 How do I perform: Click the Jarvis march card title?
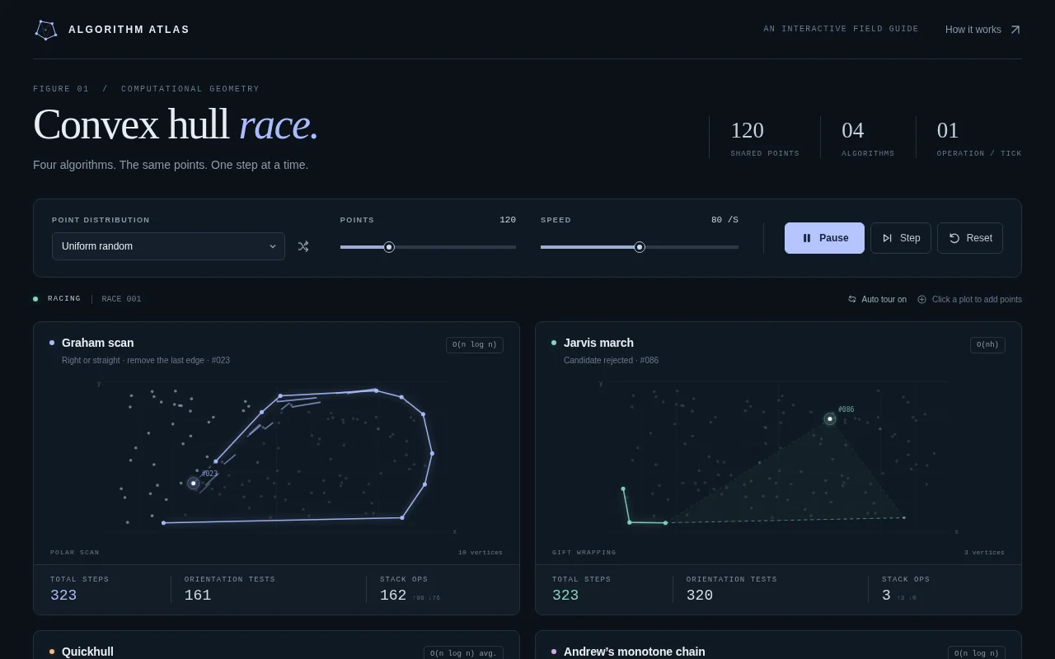(598, 343)
